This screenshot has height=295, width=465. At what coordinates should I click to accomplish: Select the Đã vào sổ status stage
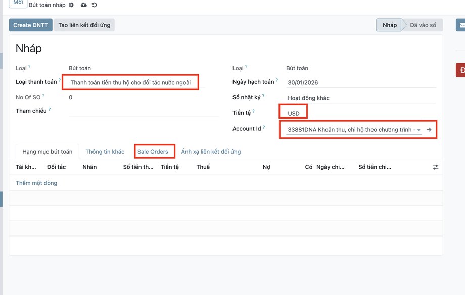click(423, 25)
